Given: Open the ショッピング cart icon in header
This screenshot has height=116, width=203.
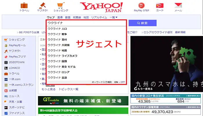Looking at the screenshot, I should pyautogui.click(x=61, y=6).
